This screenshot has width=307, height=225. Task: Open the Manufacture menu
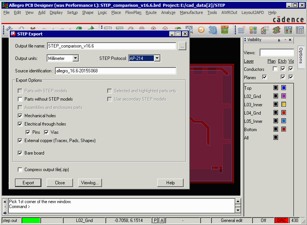(x=191, y=12)
